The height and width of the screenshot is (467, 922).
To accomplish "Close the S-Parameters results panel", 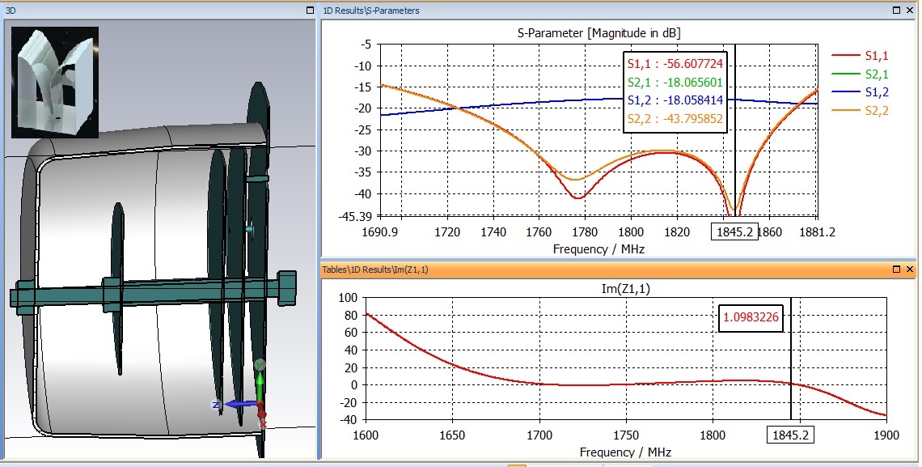I will 910,10.
